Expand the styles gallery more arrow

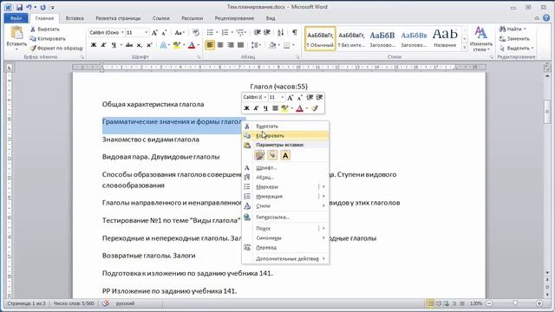click(x=465, y=48)
